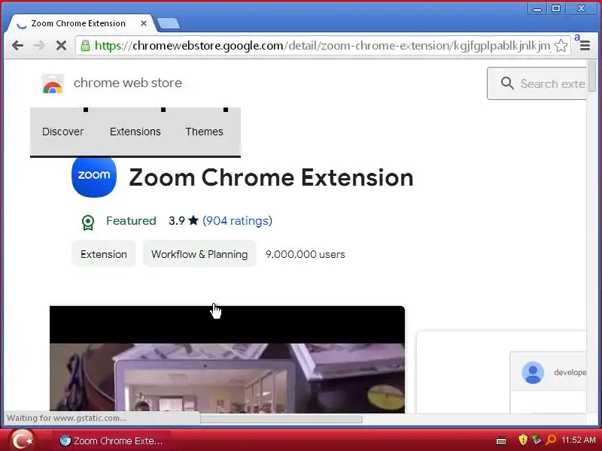The image size is (602, 451).
Task: Click the 11:52 AM clock
Action: coord(579,440)
